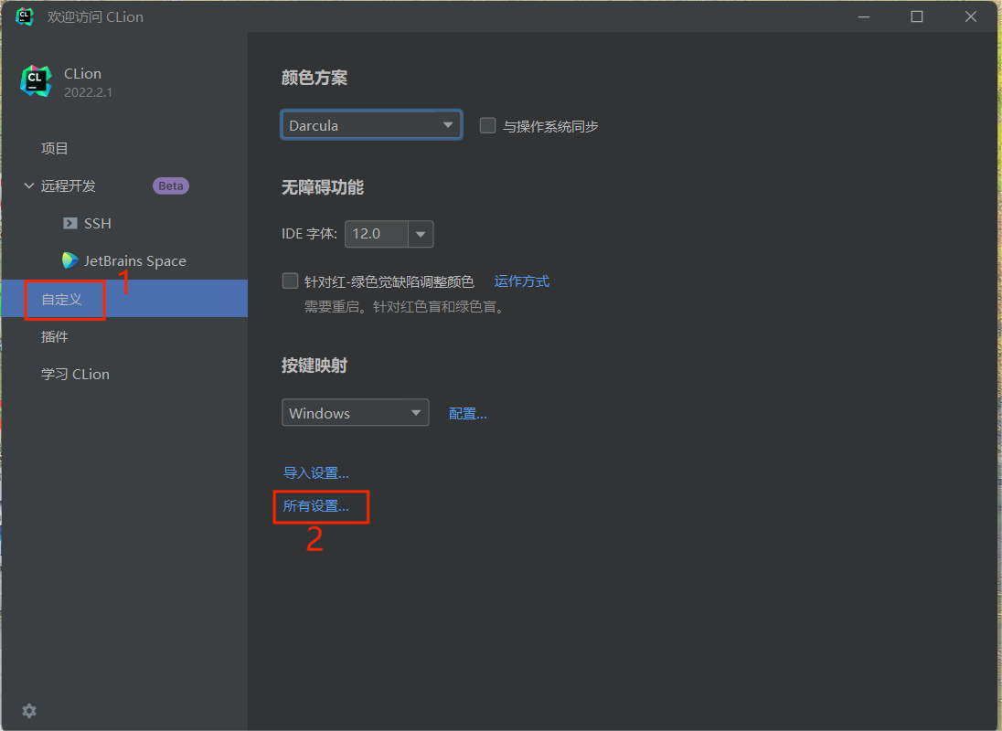
Task: Select the 自定义 sidebar item
Action: click(62, 299)
